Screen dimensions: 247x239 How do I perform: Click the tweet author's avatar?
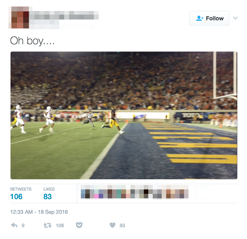click(19, 17)
